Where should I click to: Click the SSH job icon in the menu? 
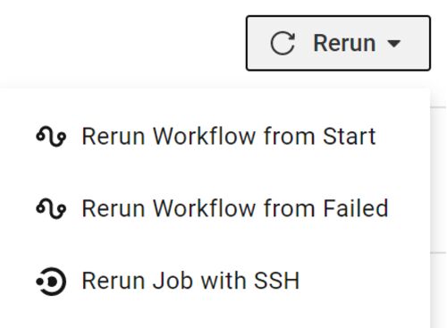[51, 282]
